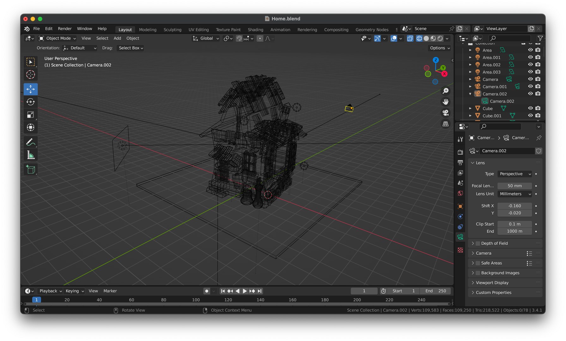The image size is (566, 341).
Task: Click the Blender logo menu icon
Action: [27, 29]
